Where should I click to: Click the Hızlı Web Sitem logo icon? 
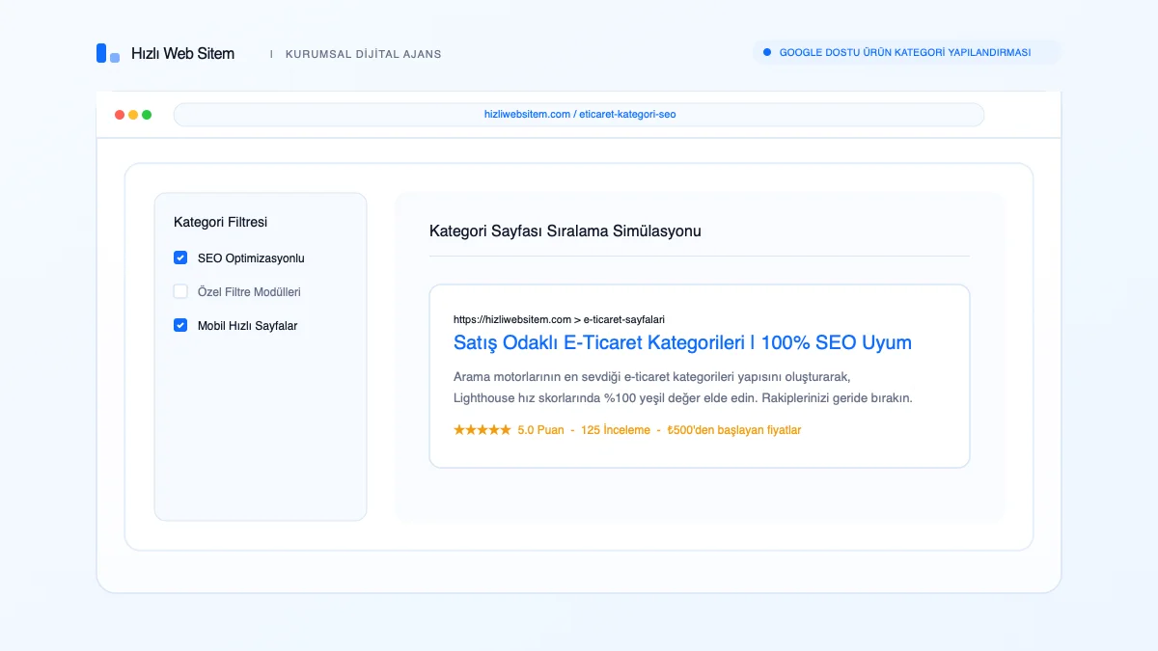[x=108, y=54]
